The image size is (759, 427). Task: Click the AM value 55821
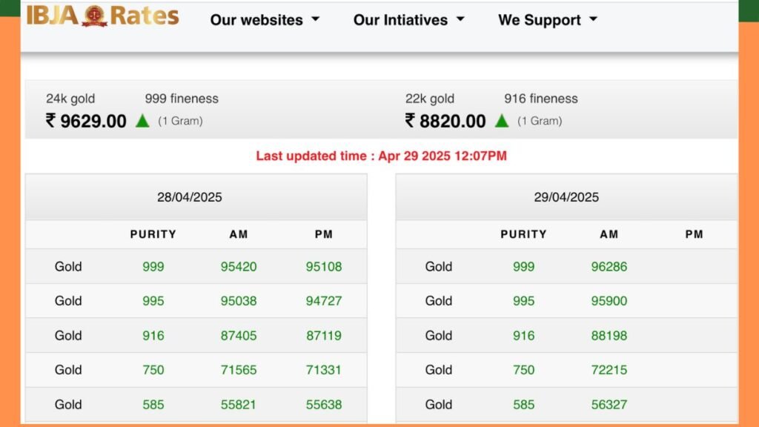[239, 405]
